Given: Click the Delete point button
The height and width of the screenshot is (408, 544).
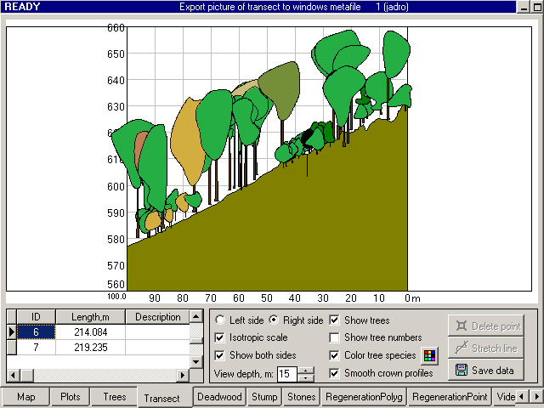Looking at the screenshot, I should click(485, 326).
